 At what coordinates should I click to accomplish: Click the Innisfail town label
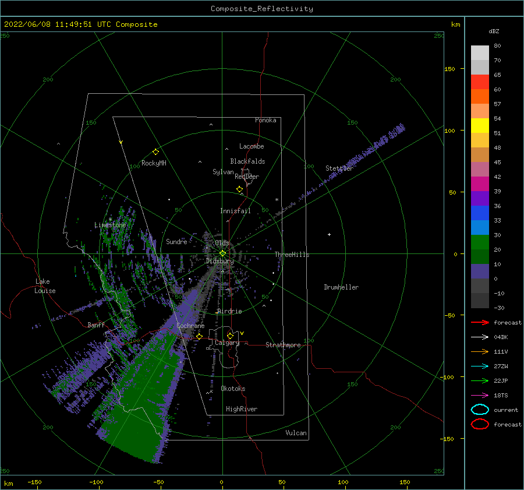[x=235, y=211]
